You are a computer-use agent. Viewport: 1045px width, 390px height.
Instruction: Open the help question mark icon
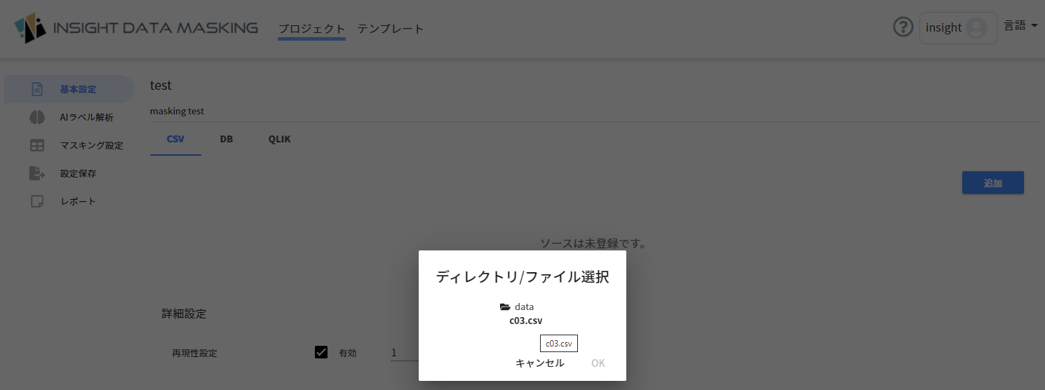click(903, 27)
